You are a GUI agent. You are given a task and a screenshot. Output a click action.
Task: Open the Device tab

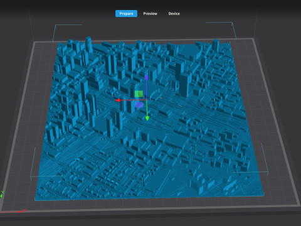click(174, 14)
